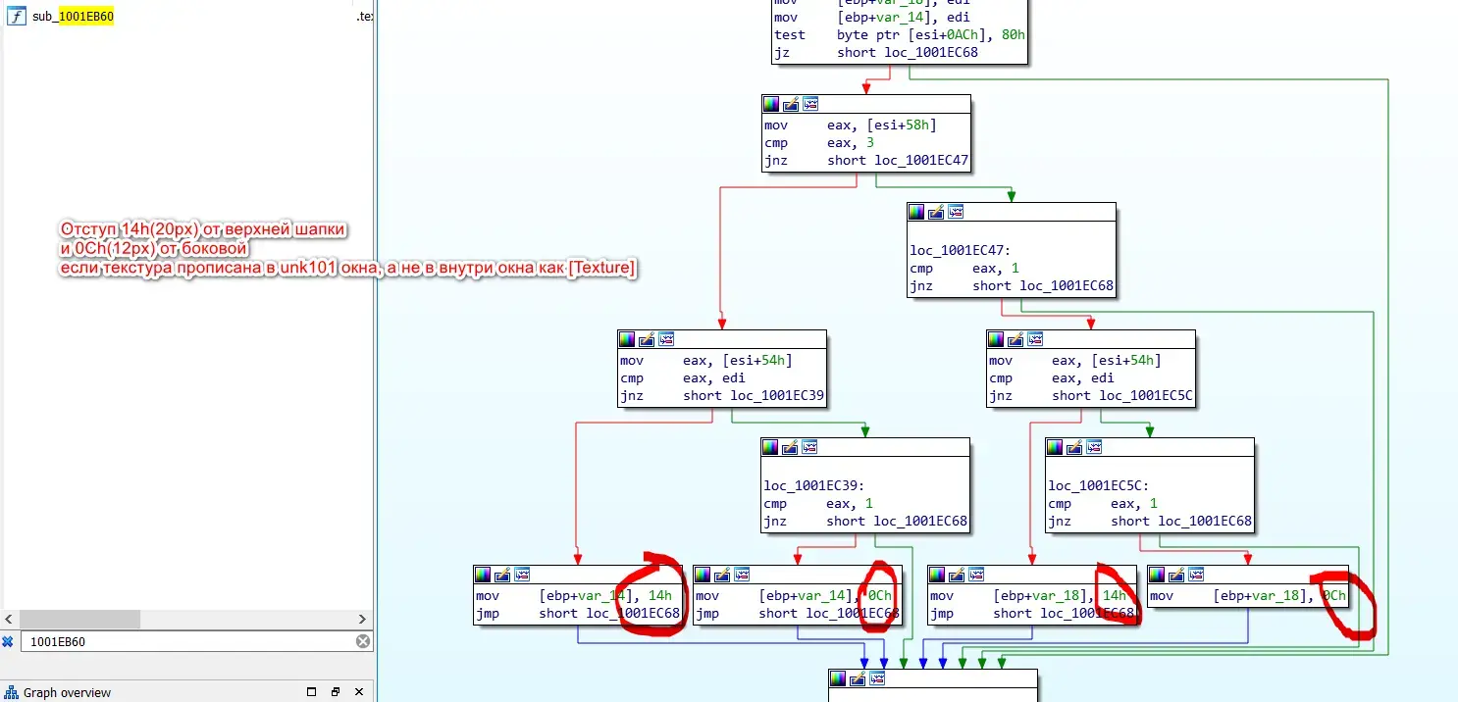Click 'mov [ebp+var_18], 0Ch' instruction

coord(1248,596)
